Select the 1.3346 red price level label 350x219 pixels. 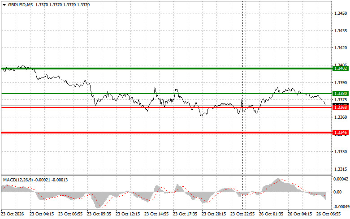(x=341, y=133)
